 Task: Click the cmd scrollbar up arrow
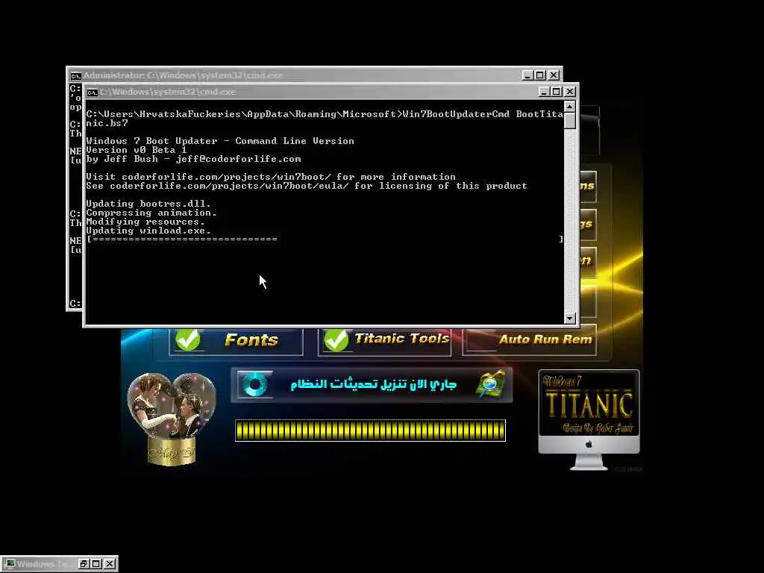569,106
